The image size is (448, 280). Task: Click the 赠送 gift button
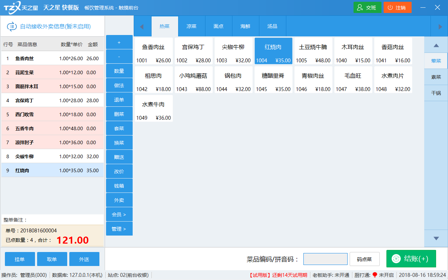point(119,157)
